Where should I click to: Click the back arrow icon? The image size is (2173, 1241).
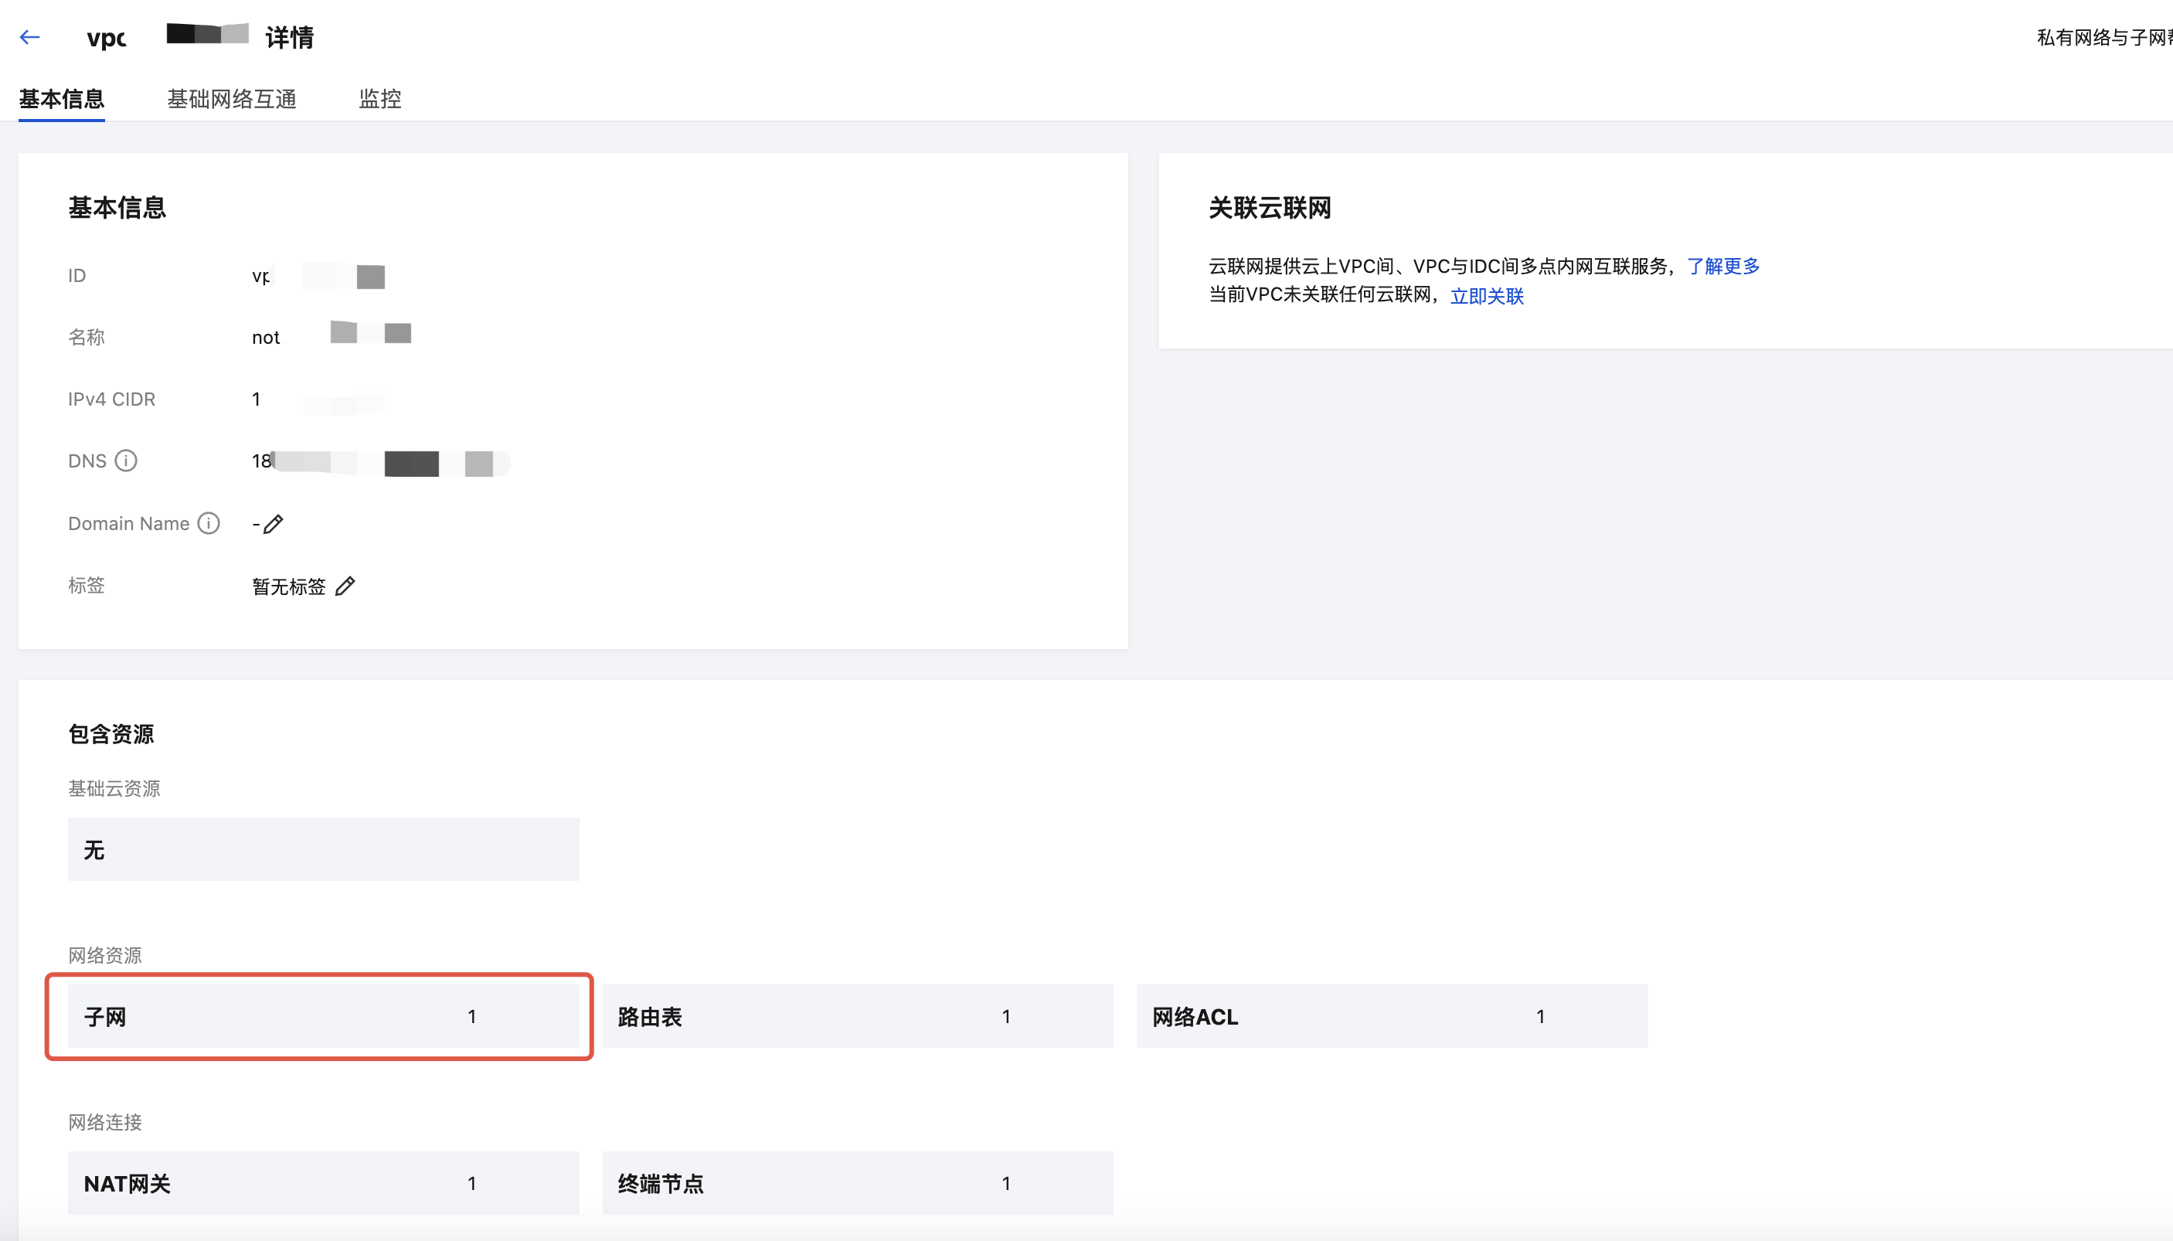(x=30, y=36)
